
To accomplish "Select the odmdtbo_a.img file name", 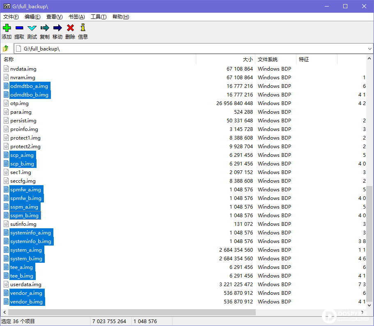I will [x=29, y=86].
